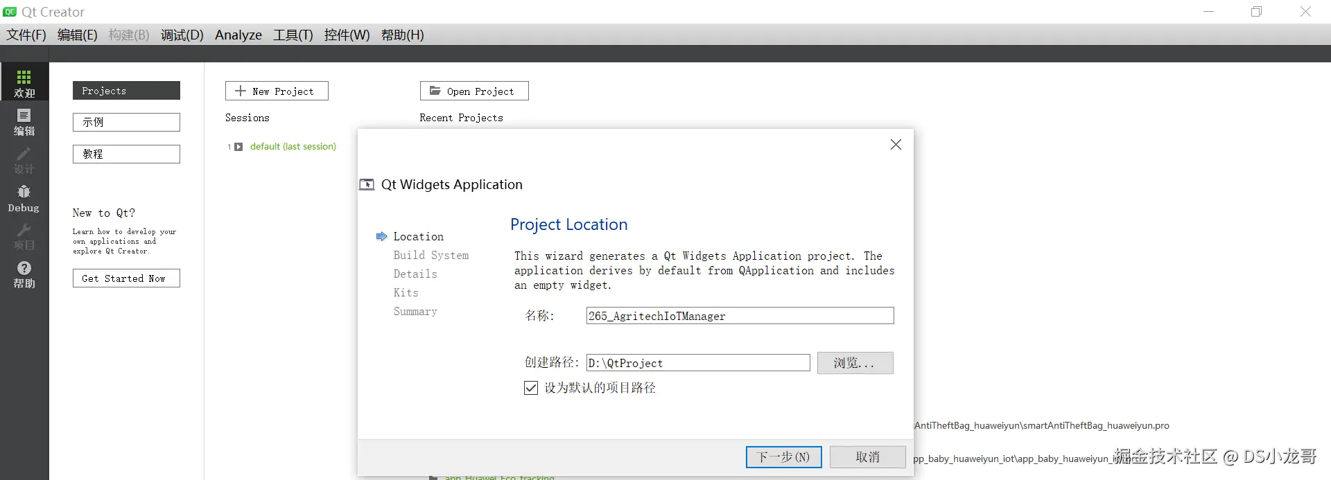1331x480 pixels.
Task: Select Summary wizard step
Action: pos(415,312)
